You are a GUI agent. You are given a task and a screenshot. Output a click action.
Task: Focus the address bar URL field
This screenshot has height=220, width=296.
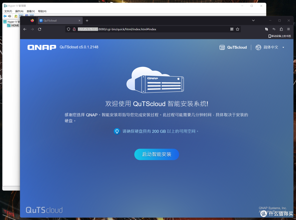tap(153, 29)
